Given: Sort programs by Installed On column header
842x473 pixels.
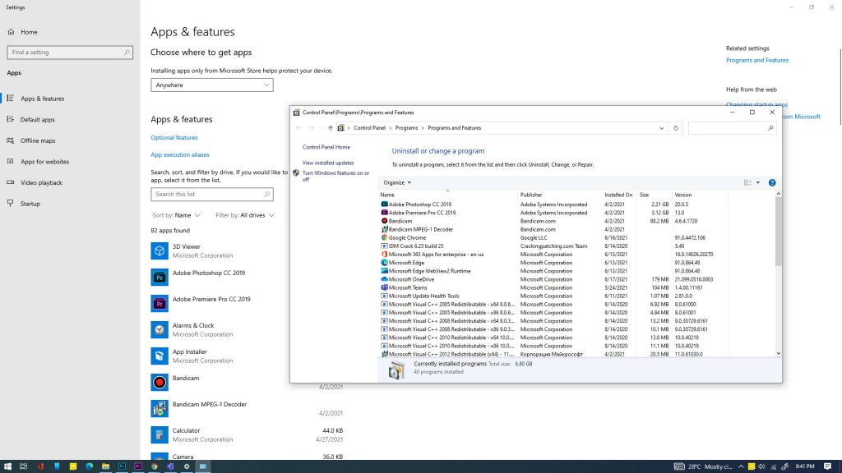Looking at the screenshot, I should 619,195.
